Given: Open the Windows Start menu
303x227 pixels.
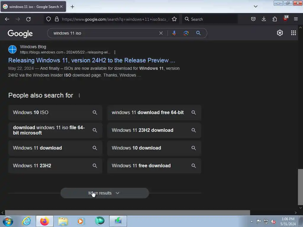Looking at the screenshot, I should coord(8,221).
